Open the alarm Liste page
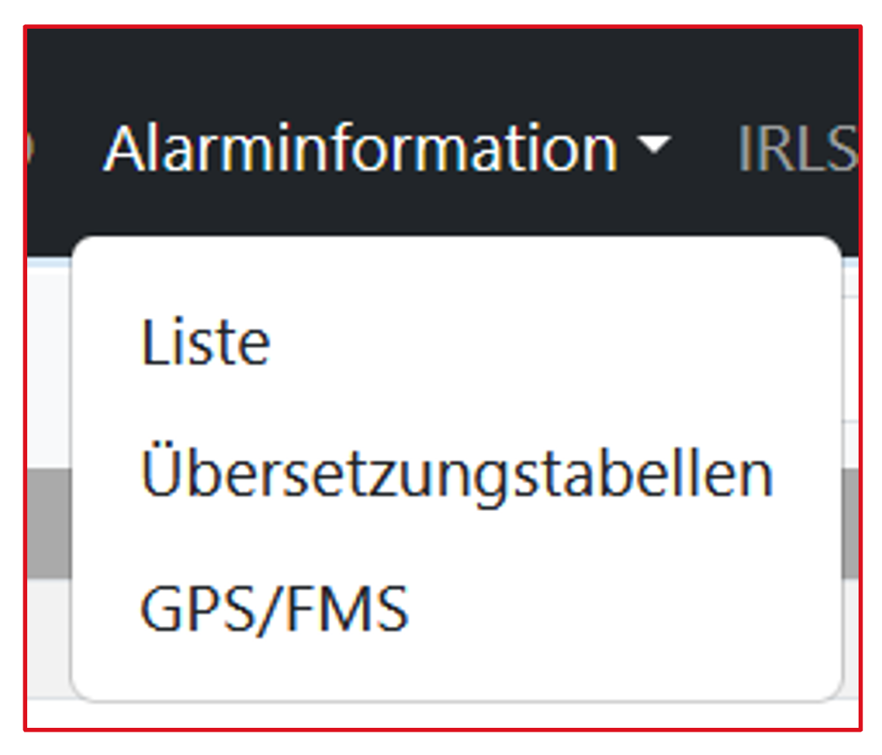The width and height of the screenshot is (882, 755). 206,343
